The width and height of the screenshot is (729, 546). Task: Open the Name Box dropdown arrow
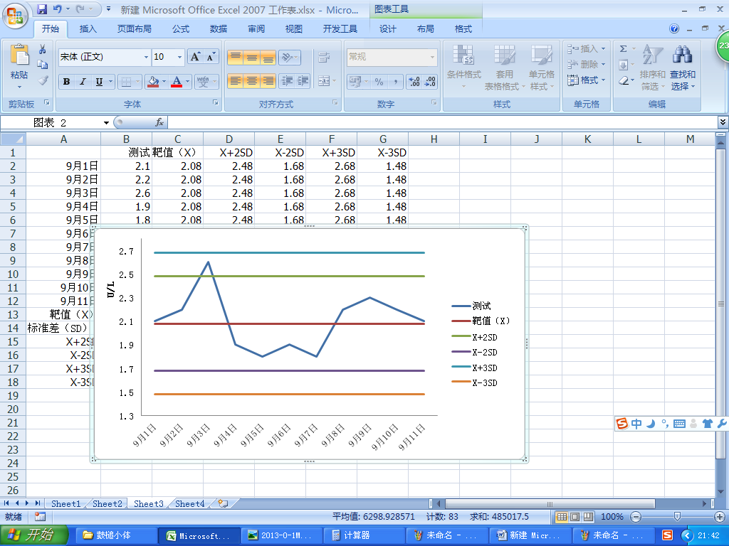pyautogui.click(x=106, y=123)
